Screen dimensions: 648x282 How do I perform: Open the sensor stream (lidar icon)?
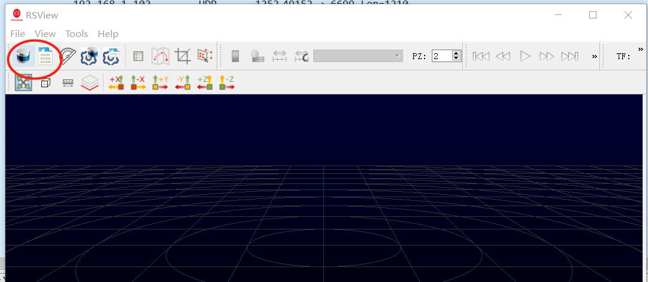[22, 56]
